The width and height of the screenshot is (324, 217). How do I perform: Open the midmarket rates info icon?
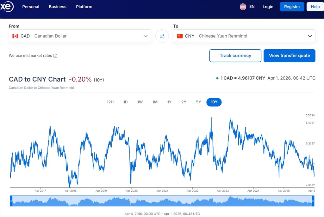55,56
